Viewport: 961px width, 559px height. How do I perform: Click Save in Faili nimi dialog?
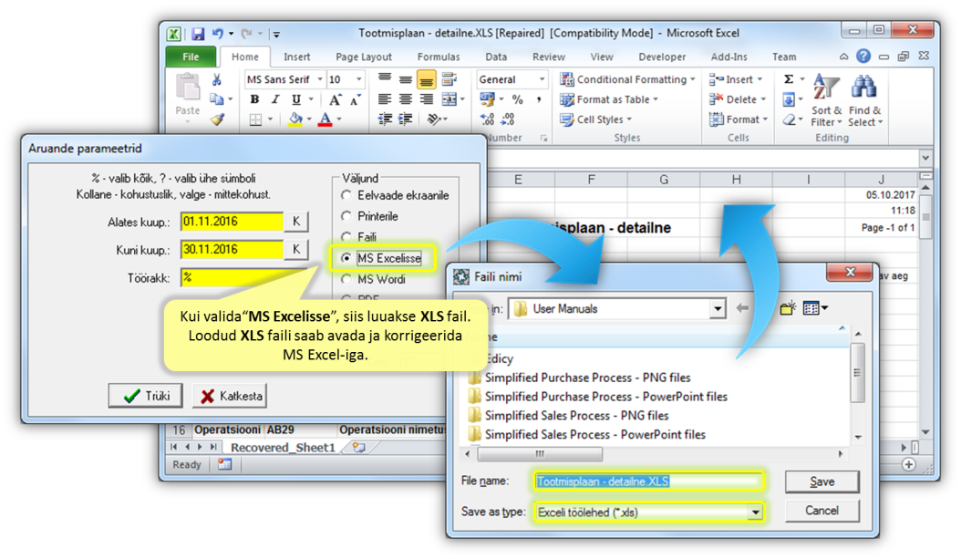821,481
